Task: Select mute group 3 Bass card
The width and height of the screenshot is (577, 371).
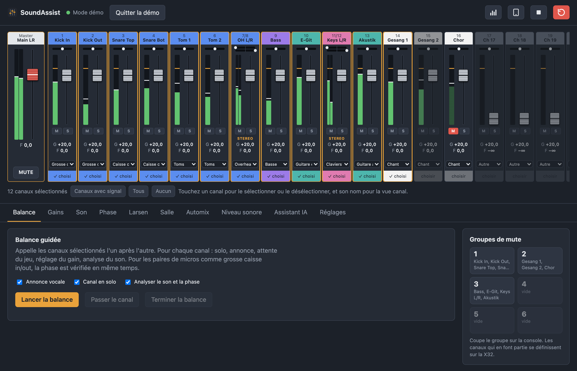Action: pos(492,291)
